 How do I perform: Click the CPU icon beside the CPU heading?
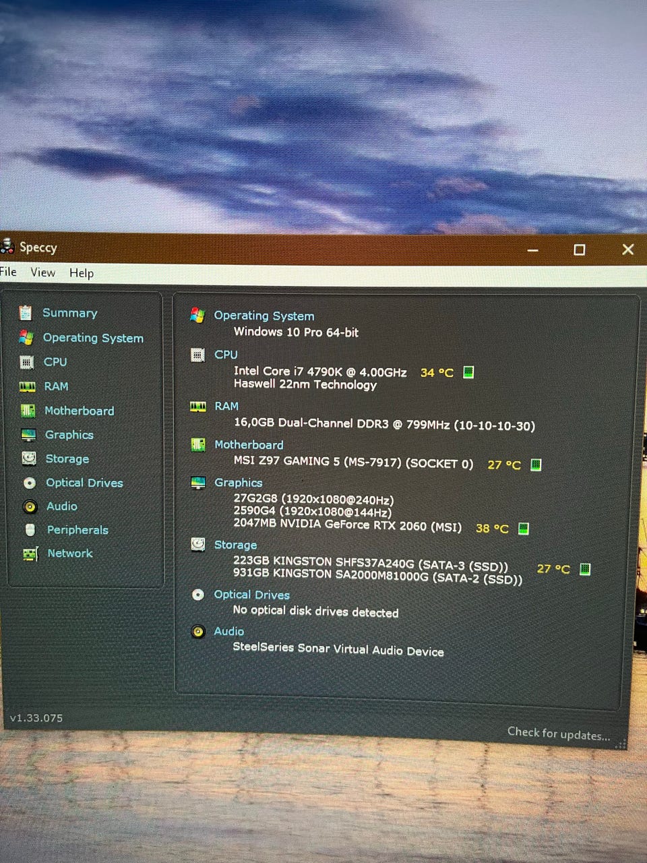click(x=197, y=355)
